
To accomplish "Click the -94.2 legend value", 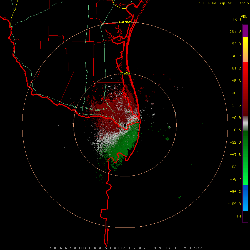I will [x=235, y=192].
